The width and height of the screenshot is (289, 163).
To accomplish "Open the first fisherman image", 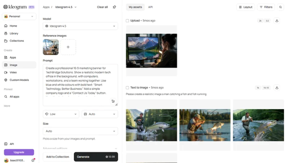I will click(151, 125).
